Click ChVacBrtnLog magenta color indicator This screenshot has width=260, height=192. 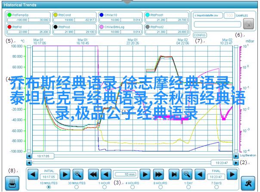pyautogui.click(x=102, y=27)
